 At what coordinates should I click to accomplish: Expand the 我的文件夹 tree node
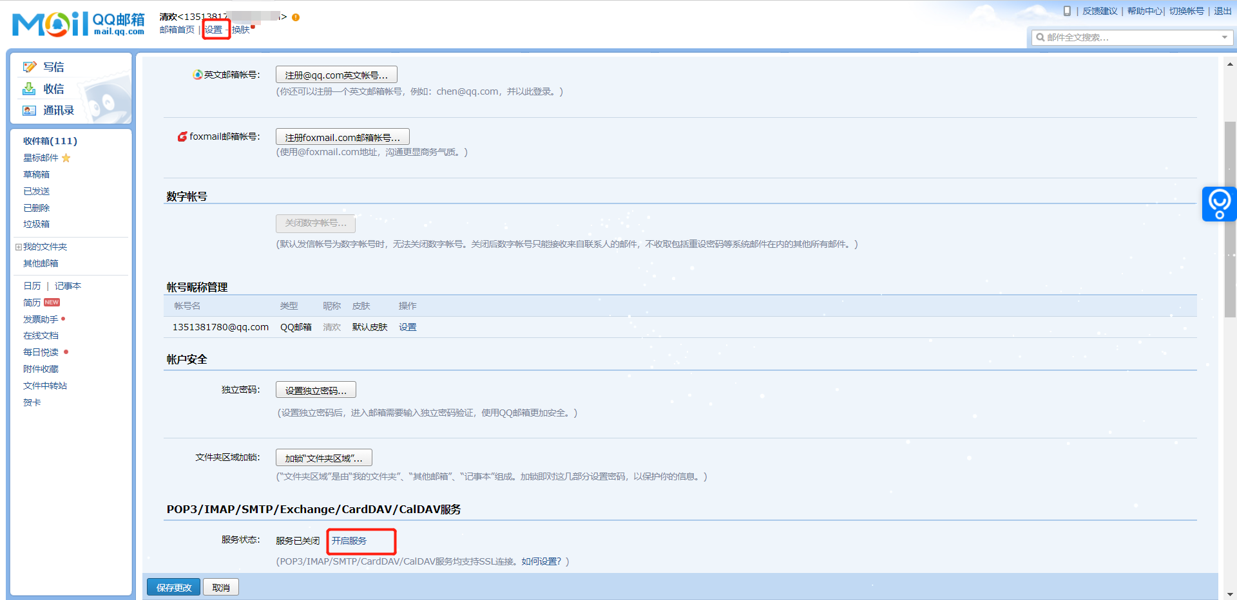(x=19, y=247)
